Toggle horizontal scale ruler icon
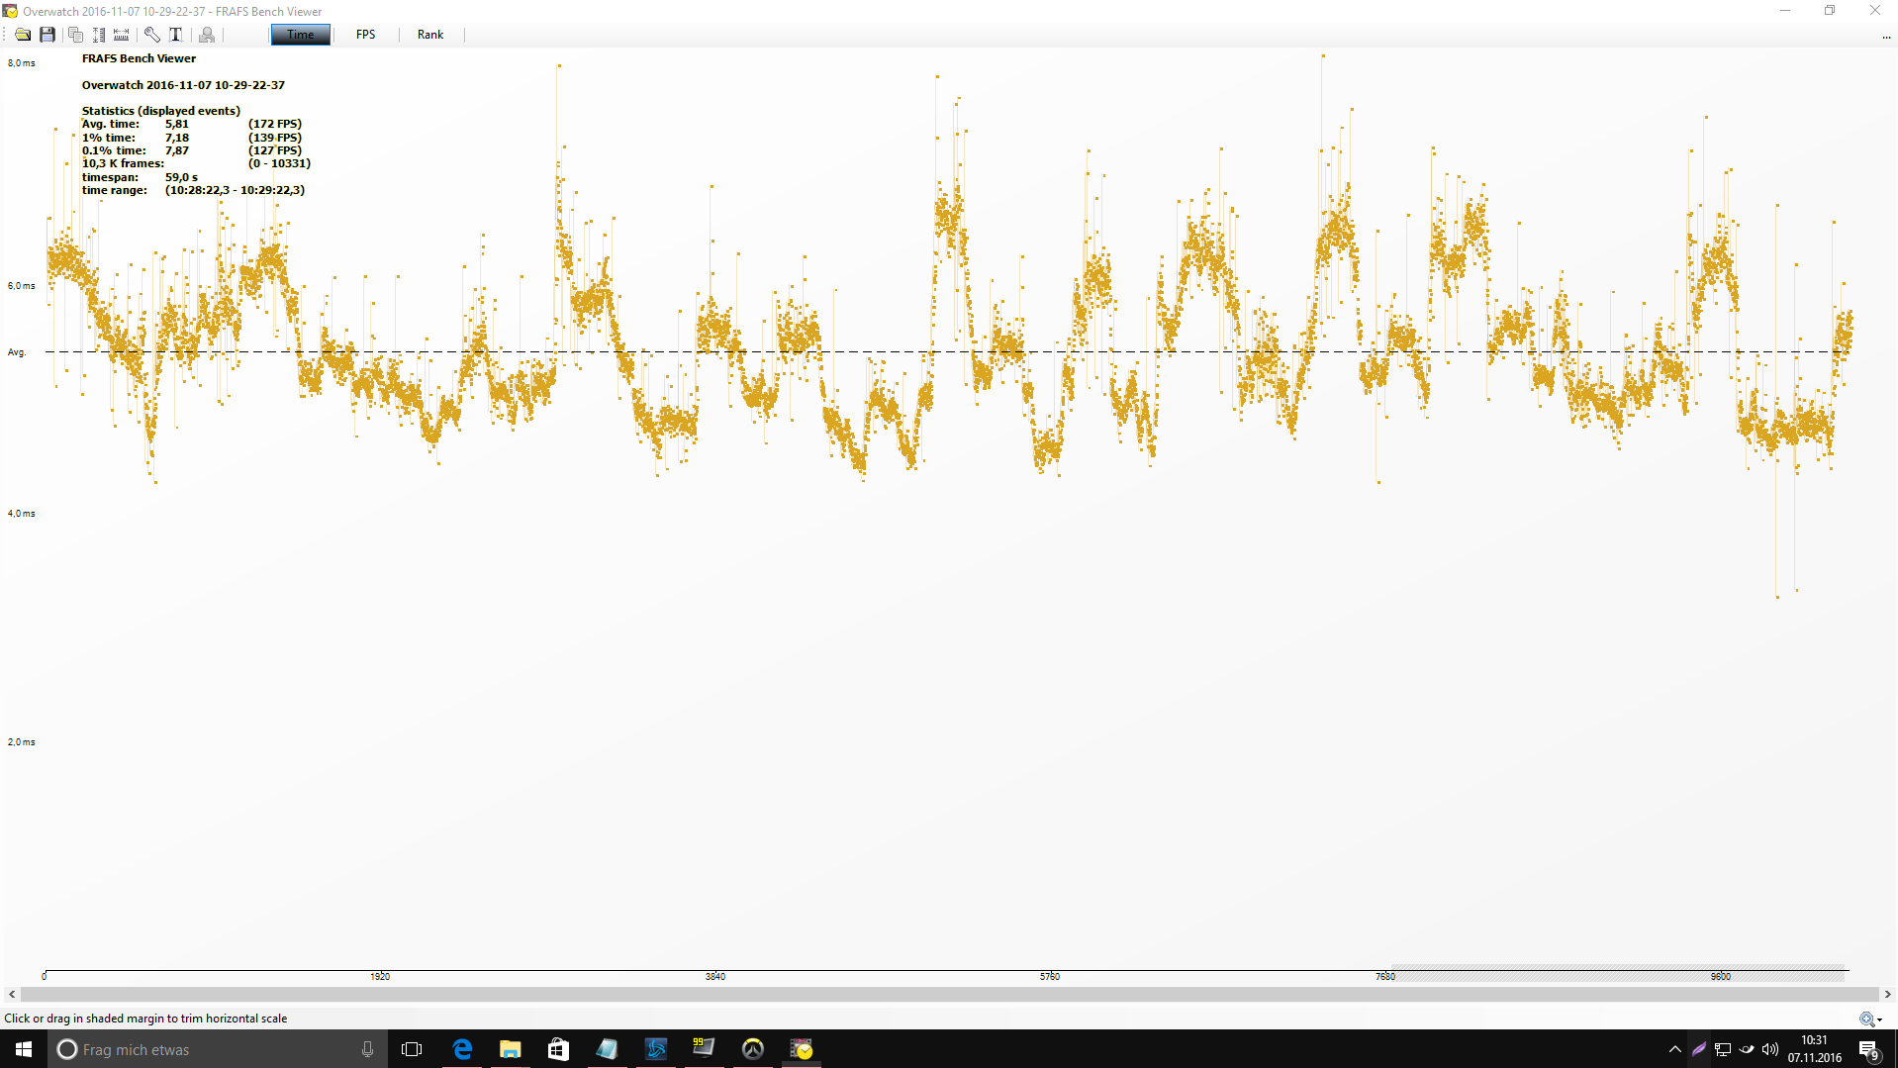 click(121, 35)
